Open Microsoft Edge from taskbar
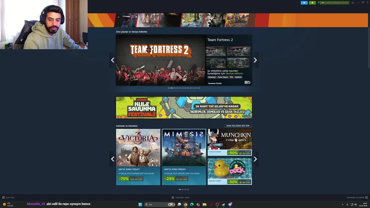This screenshot has width=370, height=208. [192, 205]
